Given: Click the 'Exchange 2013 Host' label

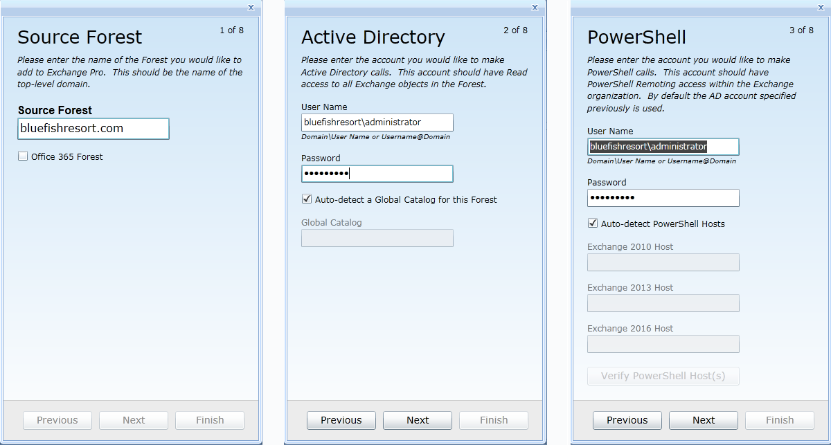Looking at the screenshot, I should 630,288.
